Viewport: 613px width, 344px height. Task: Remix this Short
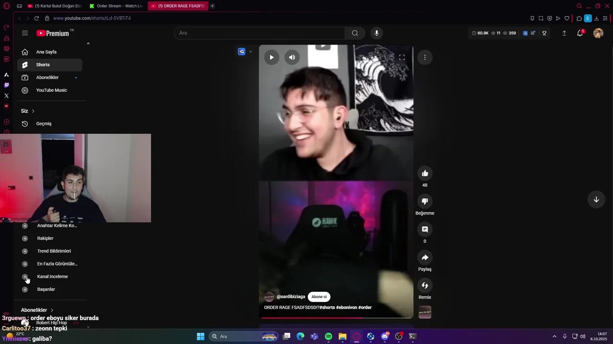[x=425, y=286]
